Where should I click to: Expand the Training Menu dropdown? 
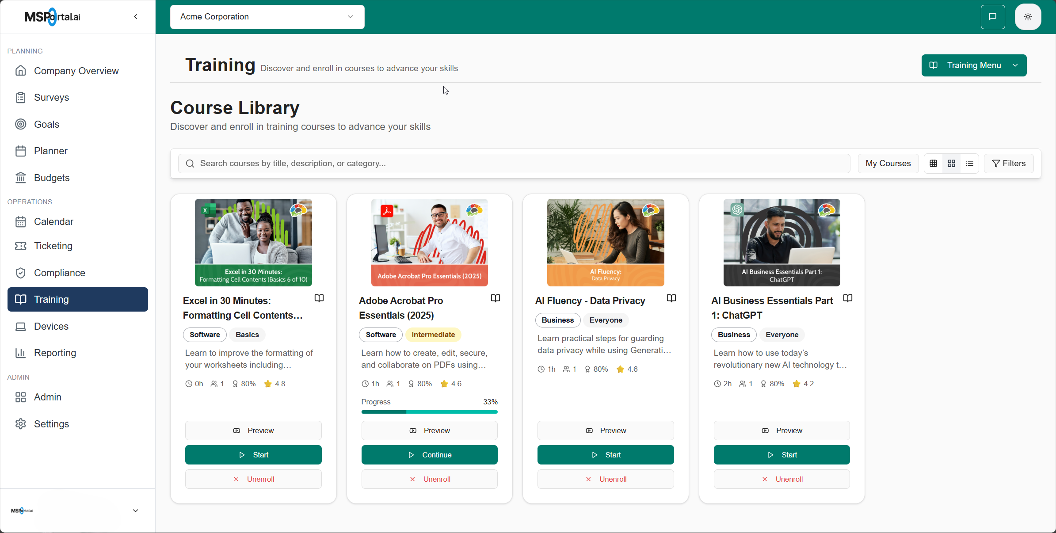point(974,65)
